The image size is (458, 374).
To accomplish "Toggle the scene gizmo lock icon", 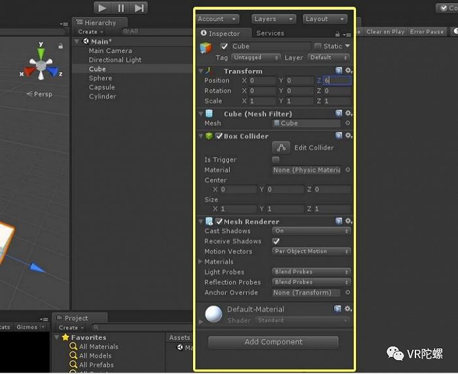I will (x=60, y=46).
